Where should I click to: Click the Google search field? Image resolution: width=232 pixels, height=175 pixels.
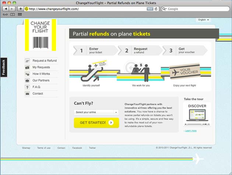tap(195, 9)
